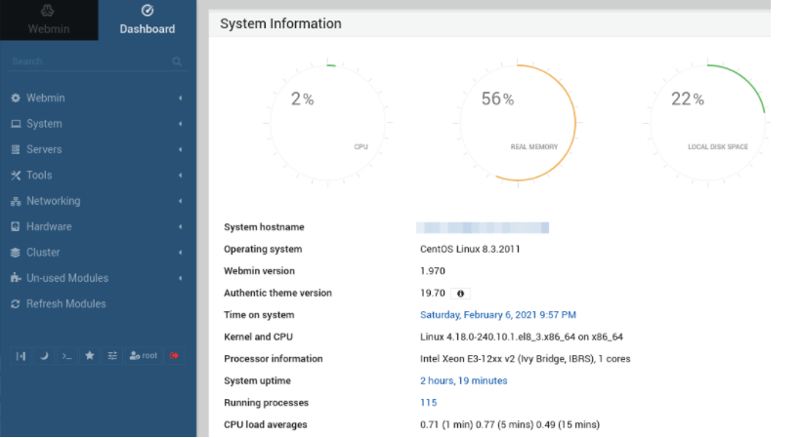The height and width of the screenshot is (438, 803).
Task: Toggle night mode moon icon
Action: (x=44, y=356)
